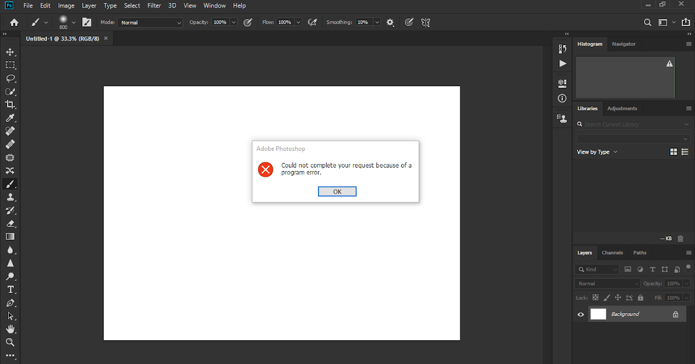Select the Gradient tool
This screenshot has width=695, height=364.
(x=10, y=236)
